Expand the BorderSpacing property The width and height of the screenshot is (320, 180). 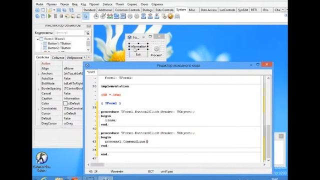(x=38, y=89)
